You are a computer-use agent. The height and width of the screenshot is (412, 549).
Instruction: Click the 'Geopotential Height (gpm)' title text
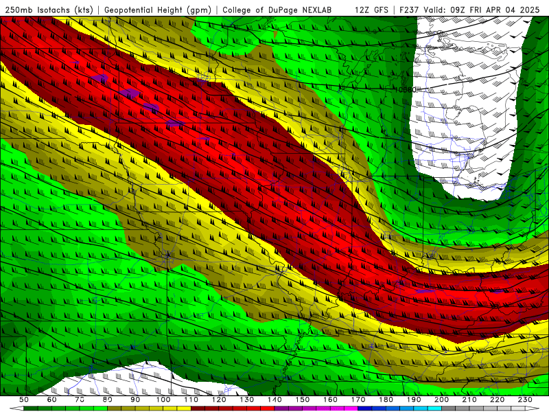pos(158,10)
